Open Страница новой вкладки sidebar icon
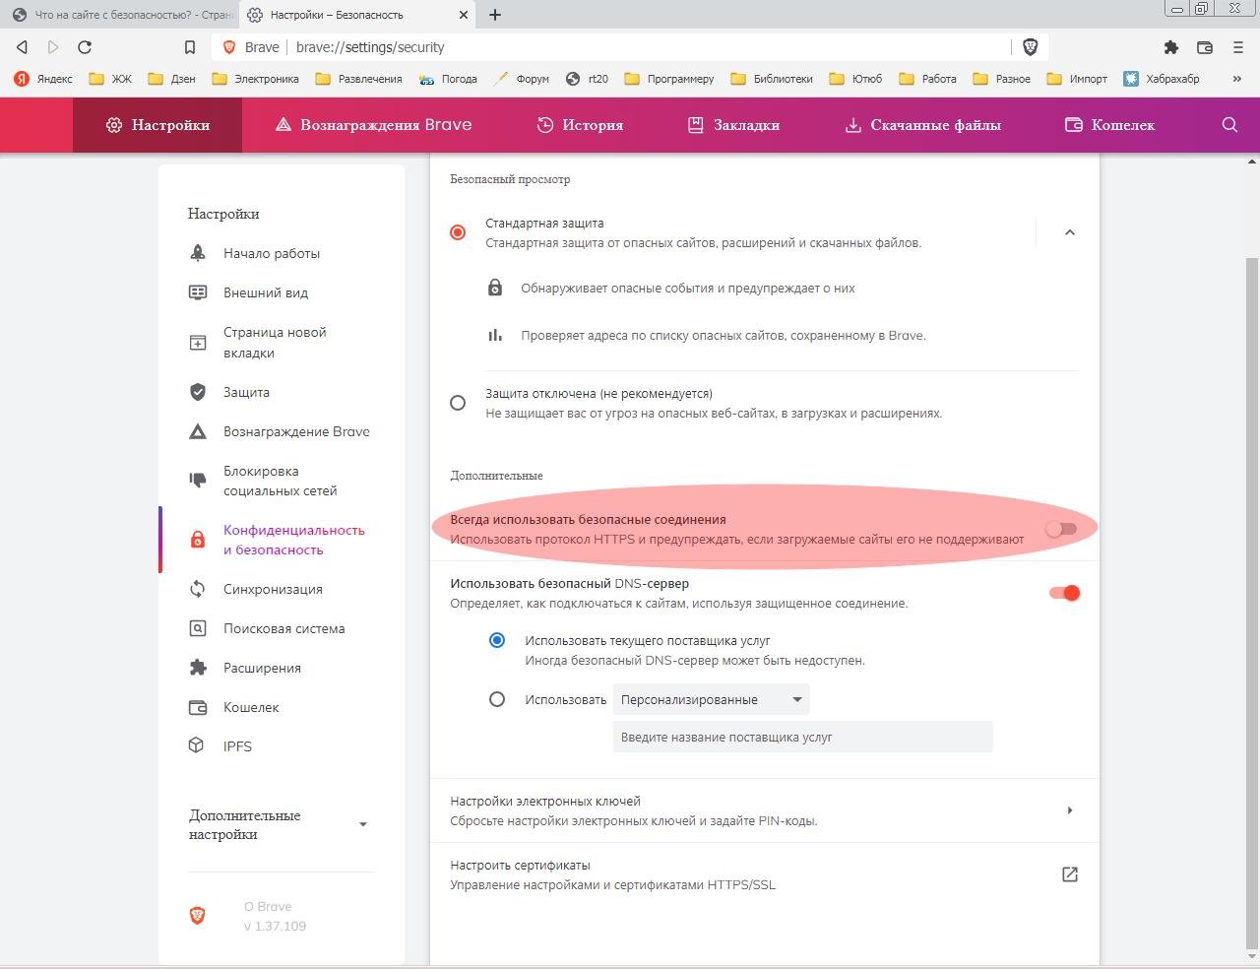 (198, 343)
